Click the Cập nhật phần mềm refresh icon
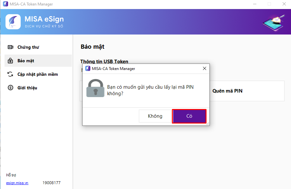This screenshot has height=189, width=291. tap(10, 74)
